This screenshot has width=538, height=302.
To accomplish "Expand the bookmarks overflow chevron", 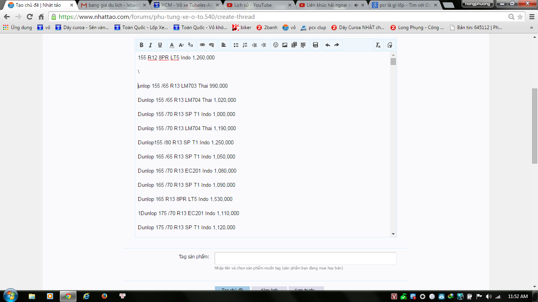I will 531,28.
